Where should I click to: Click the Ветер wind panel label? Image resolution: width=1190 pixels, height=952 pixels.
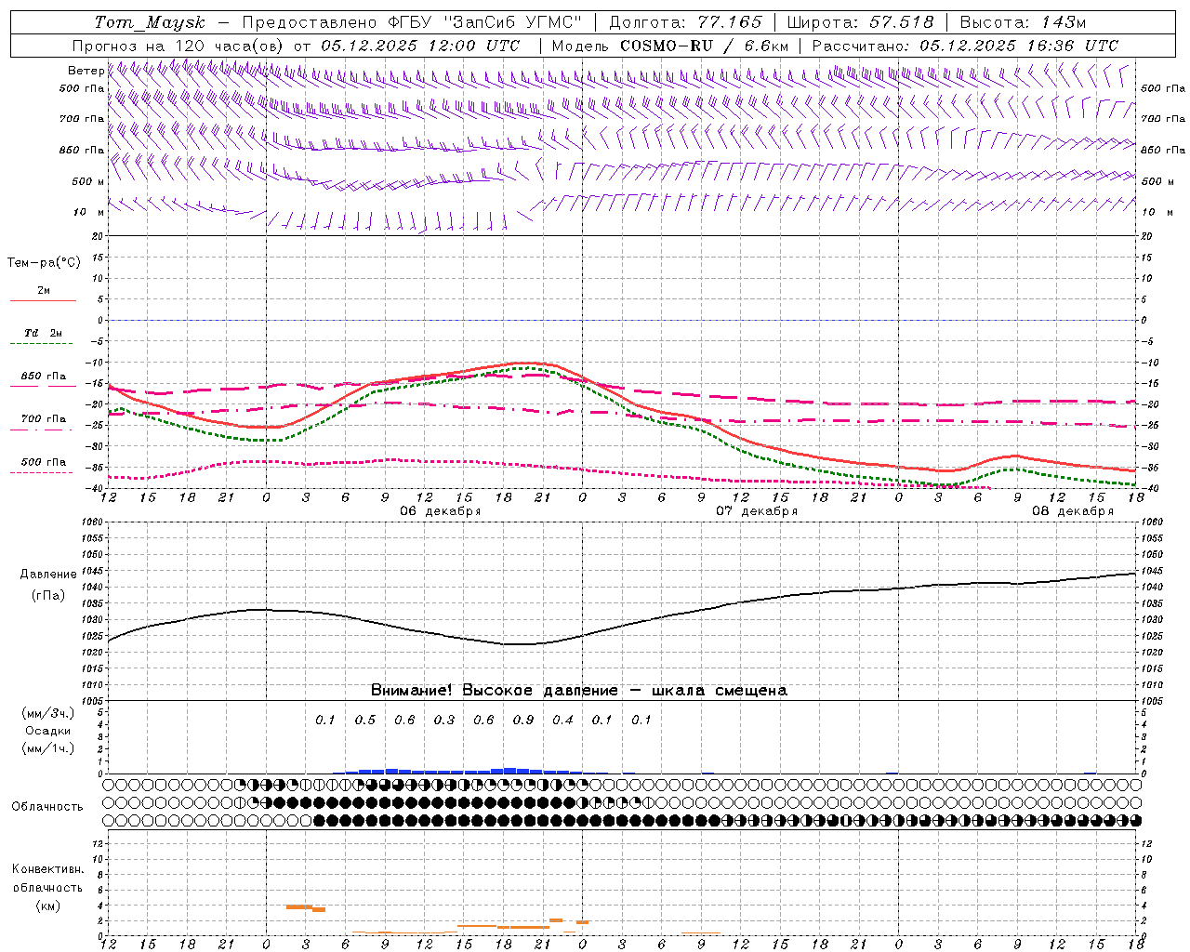click(86, 71)
